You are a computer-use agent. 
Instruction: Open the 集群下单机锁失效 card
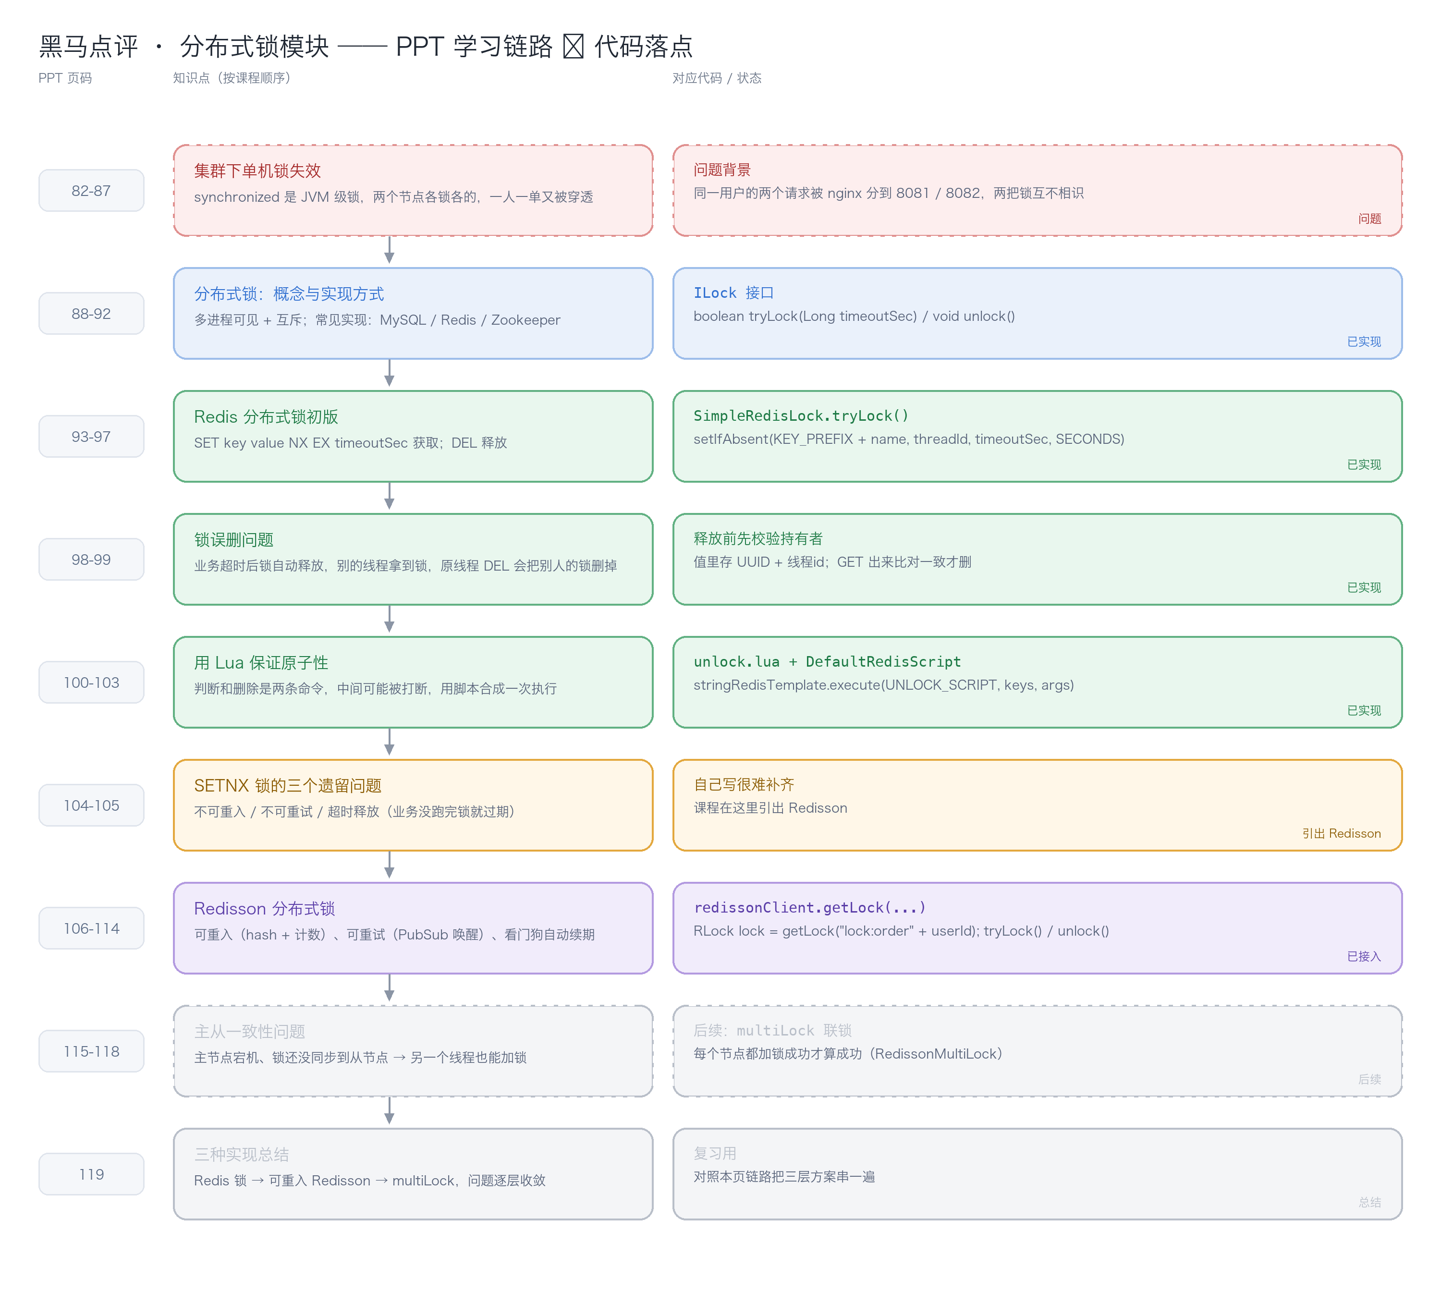[413, 190]
